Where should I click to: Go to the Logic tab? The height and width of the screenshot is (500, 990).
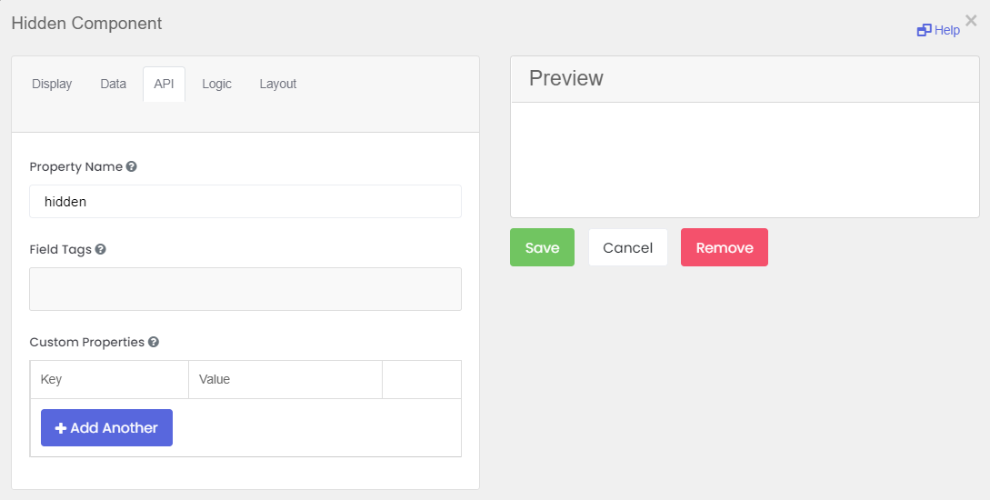point(216,84)
